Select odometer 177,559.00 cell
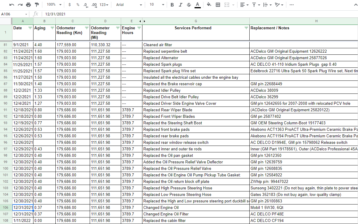The width and height of the screenshot is (358, 224). 73,45
